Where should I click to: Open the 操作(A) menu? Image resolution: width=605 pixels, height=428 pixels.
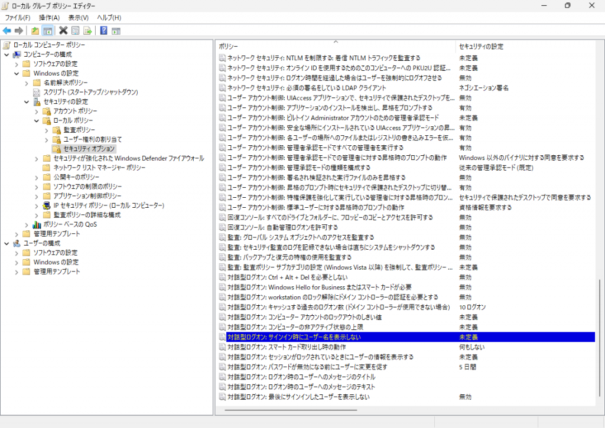click(50, 18)
